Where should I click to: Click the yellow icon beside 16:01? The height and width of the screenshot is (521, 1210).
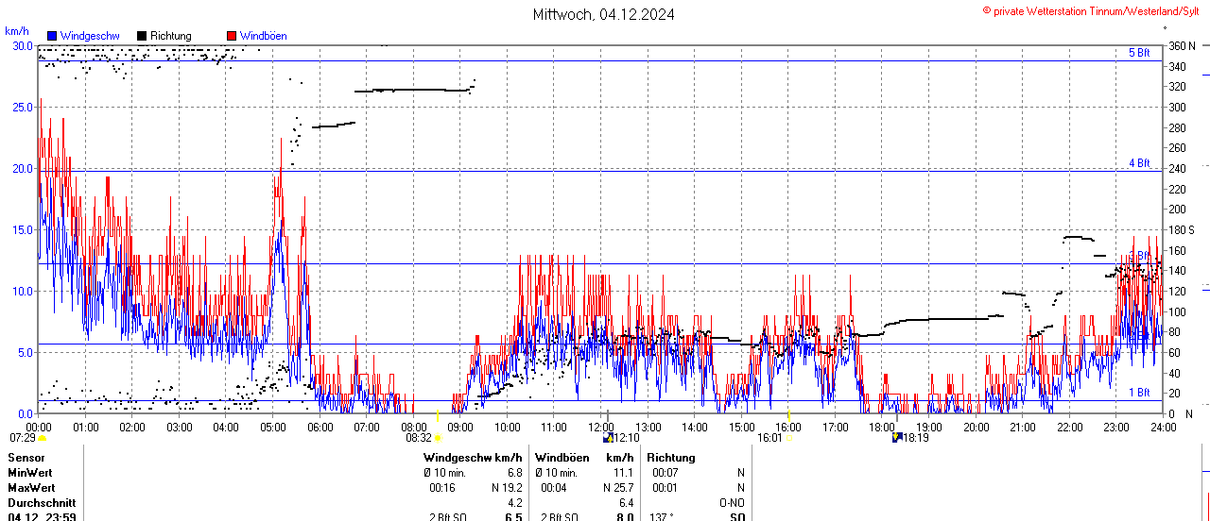click(788, 438)
